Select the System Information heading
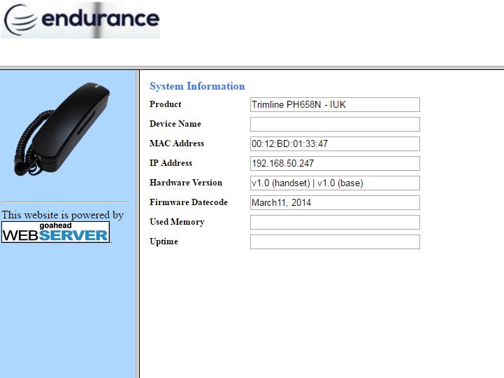Viewport: 504px width, 378px height. tap(197, 86)
